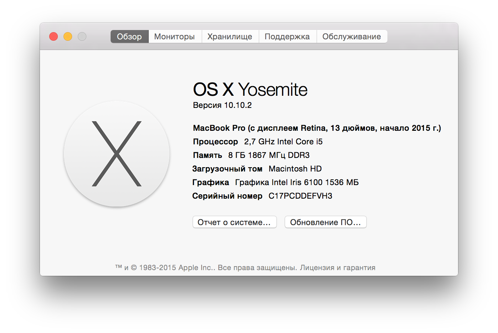Close the window with the red button
This screenshot has width=498, height=333.
(x=54, y=36)
